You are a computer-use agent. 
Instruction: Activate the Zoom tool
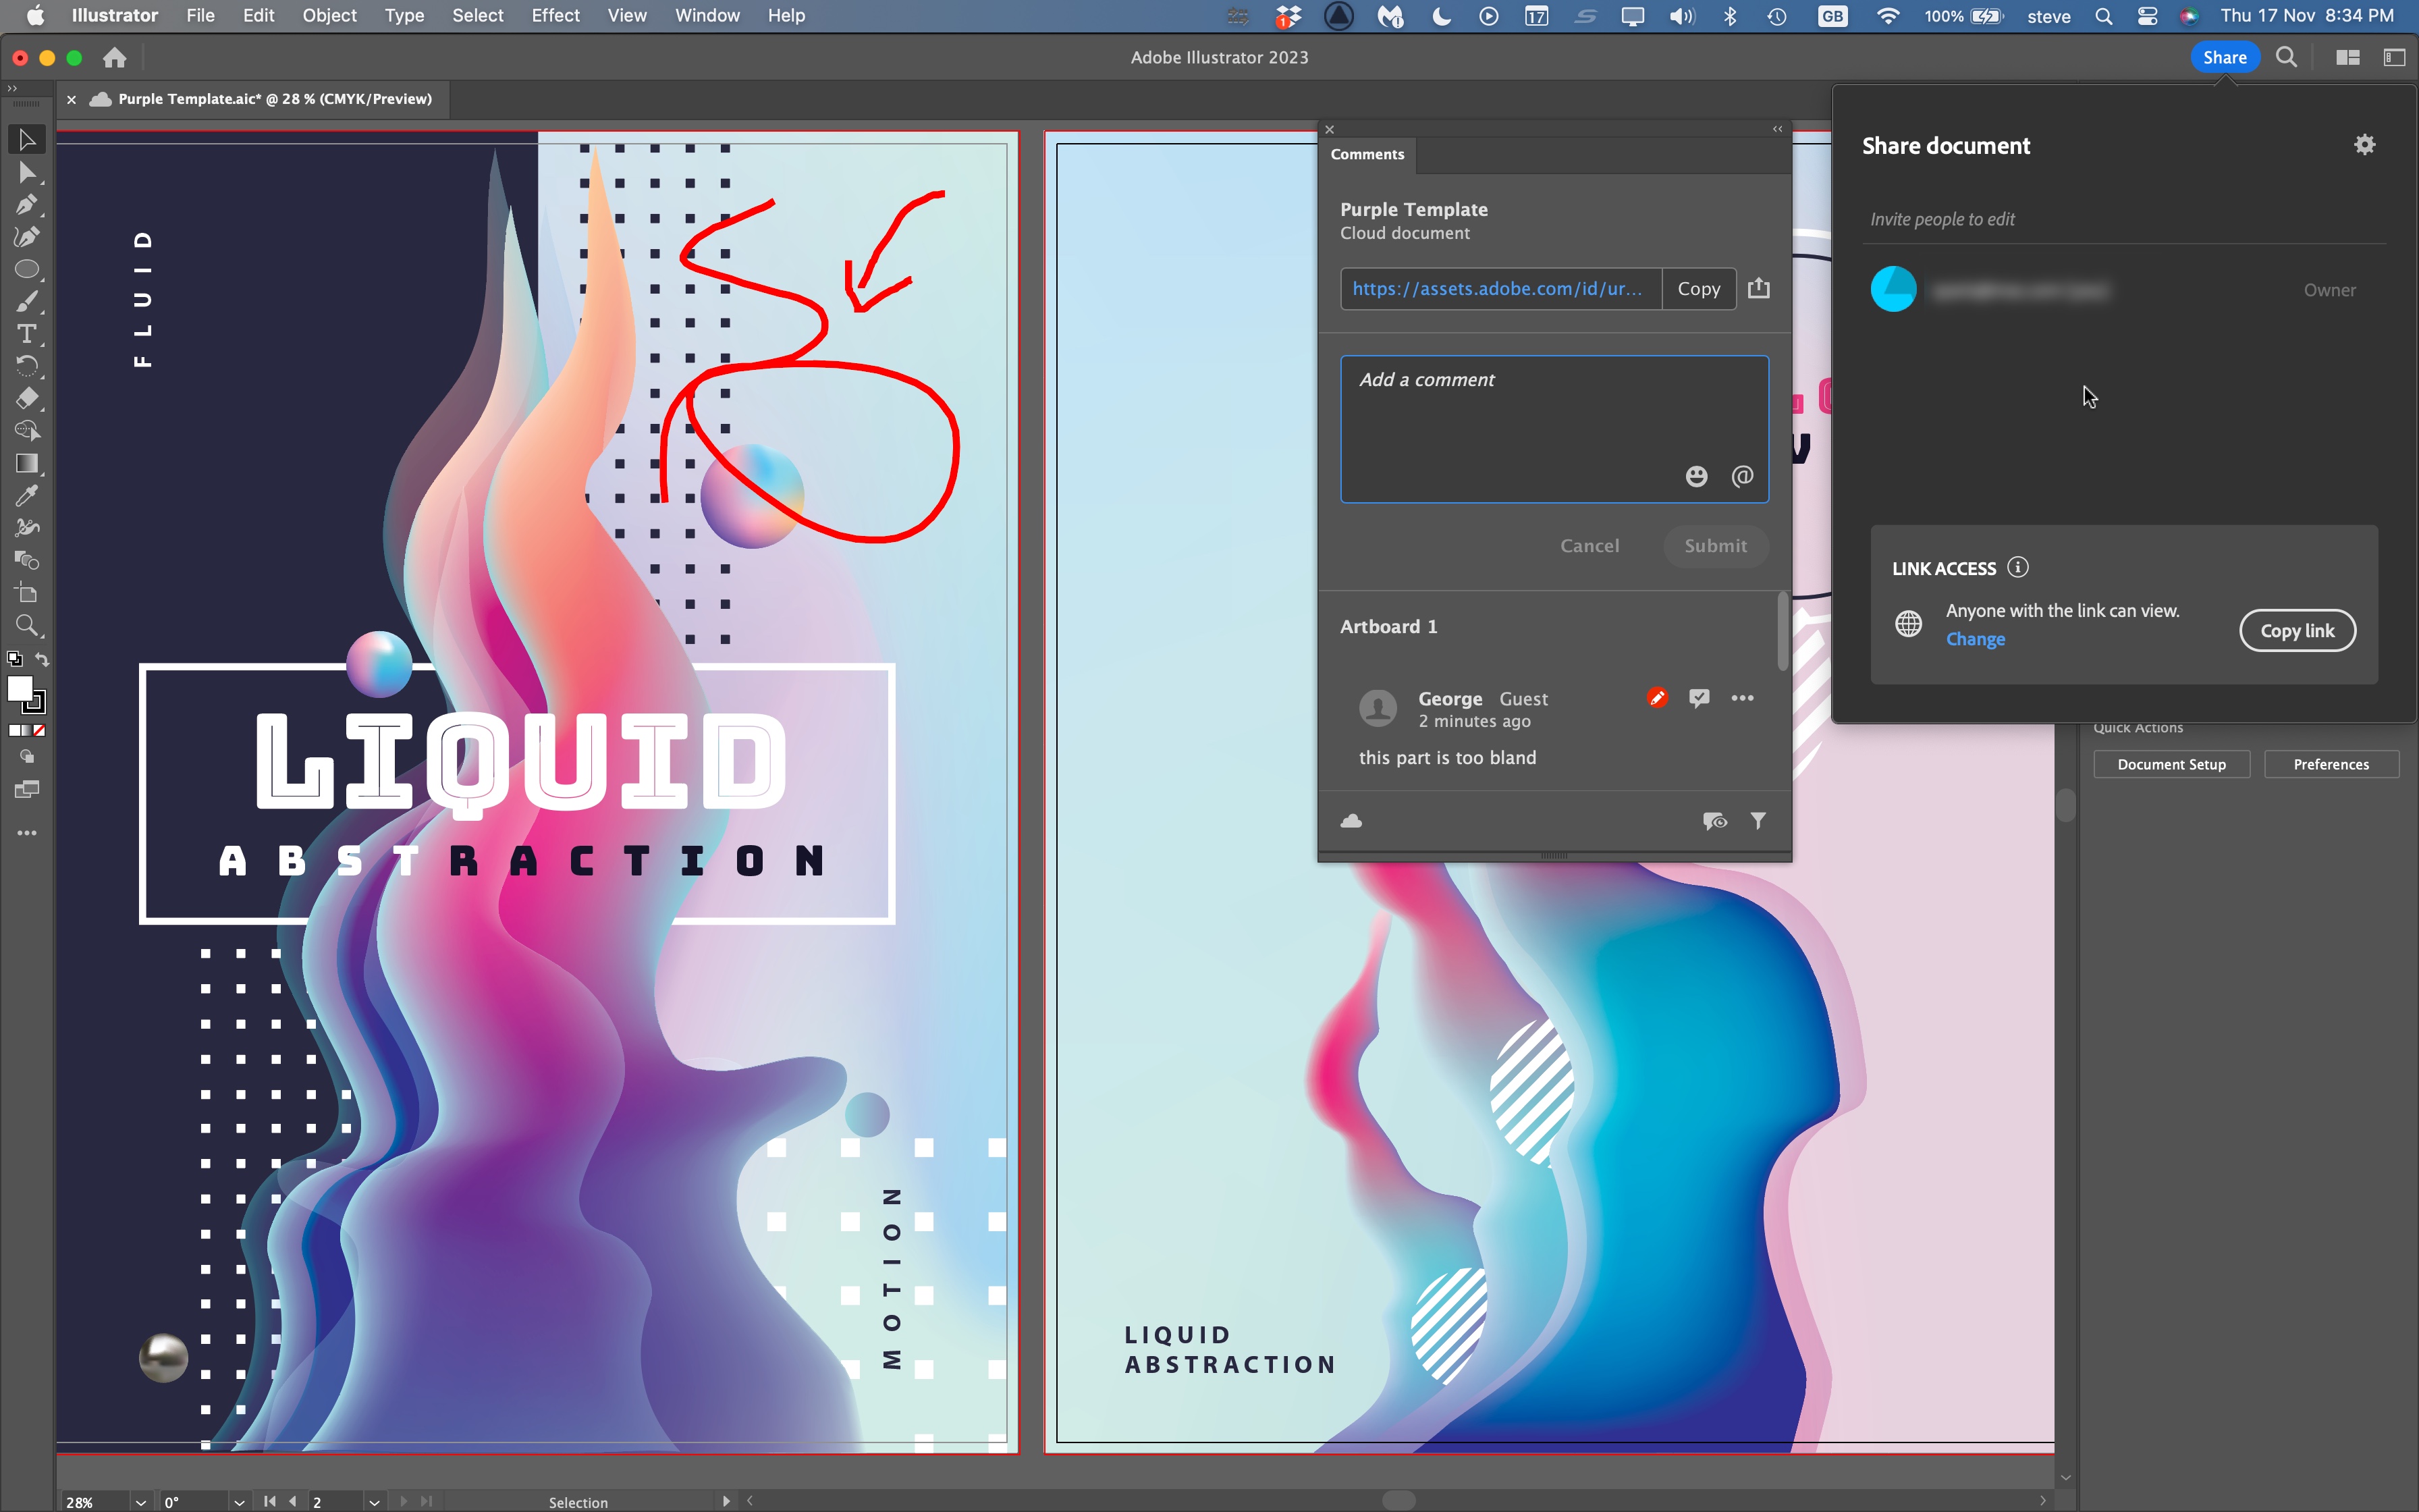pos(28,626)
